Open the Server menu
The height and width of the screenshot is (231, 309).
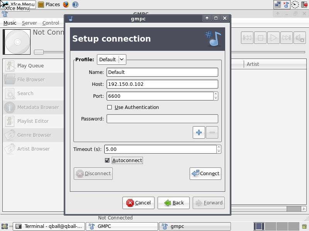coord(29,23)
